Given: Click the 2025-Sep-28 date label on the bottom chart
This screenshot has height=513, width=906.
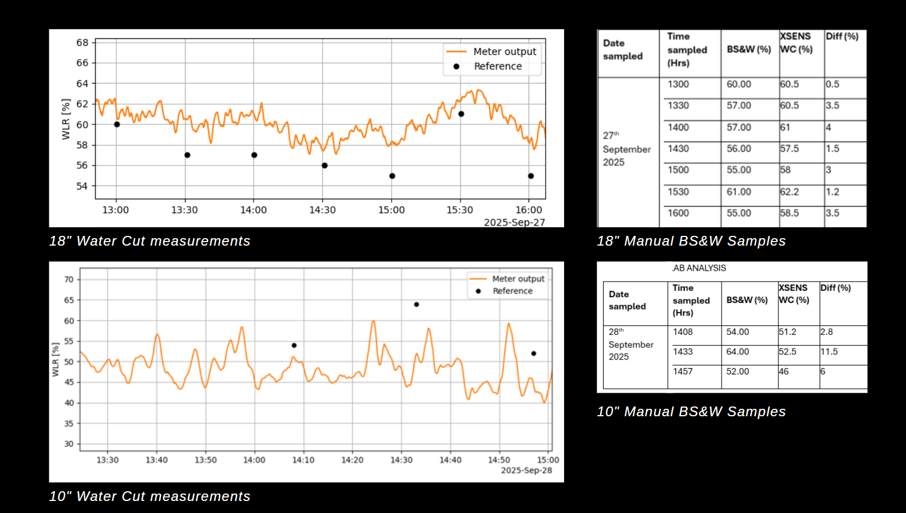Looking at the screenshot, I should tap(526, 470).
